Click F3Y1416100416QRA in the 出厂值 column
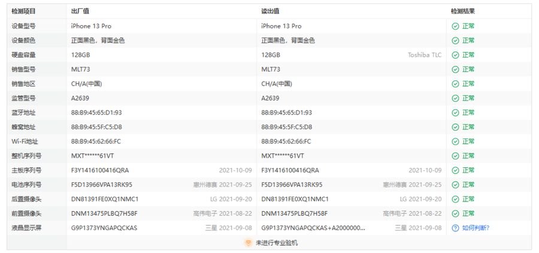 coord(100,170)
